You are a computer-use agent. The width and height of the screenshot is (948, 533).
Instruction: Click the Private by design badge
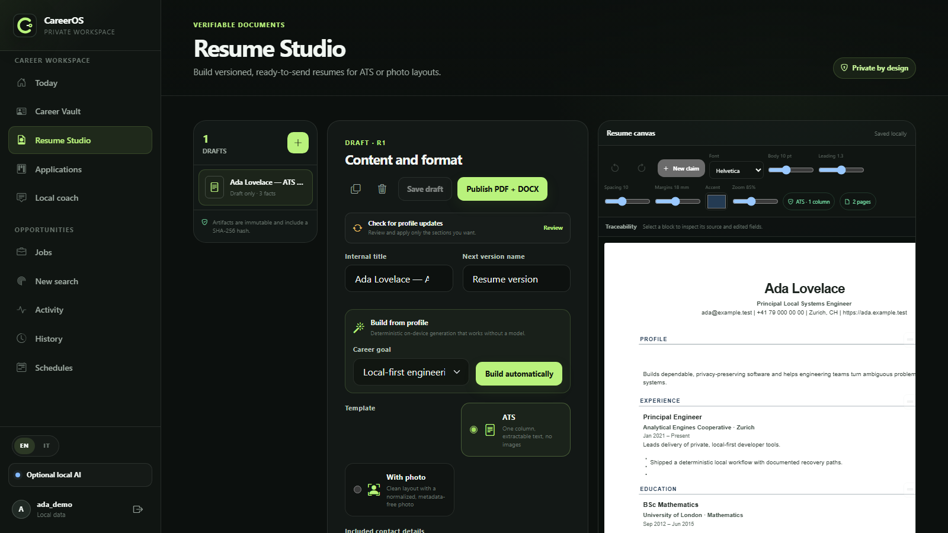pos(875,68)
